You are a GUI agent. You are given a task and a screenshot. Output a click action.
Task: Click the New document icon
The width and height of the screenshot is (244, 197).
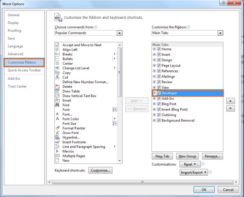[x=57, y=160]
